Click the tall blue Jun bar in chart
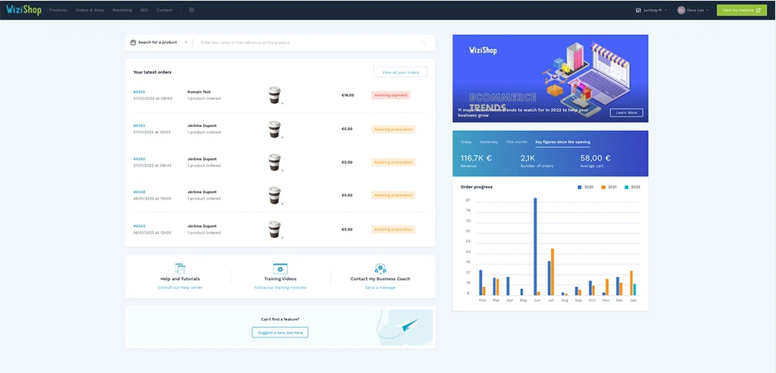This screenshot has height=373, width=776. coord(535,247)
